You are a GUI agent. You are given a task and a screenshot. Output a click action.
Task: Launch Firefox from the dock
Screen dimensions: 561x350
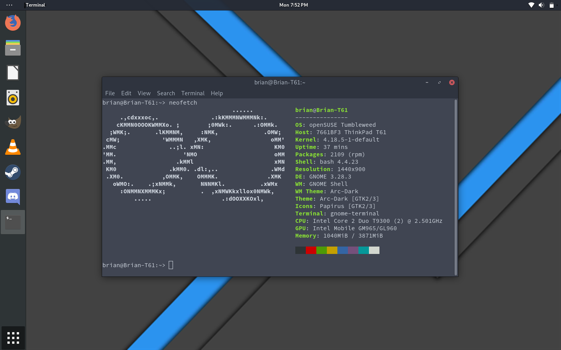[13, 23]
